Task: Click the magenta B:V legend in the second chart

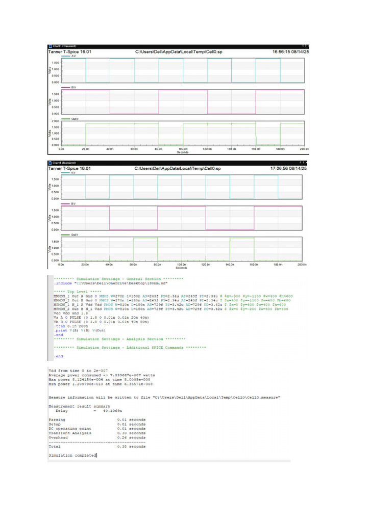Action: click(68, 203)
